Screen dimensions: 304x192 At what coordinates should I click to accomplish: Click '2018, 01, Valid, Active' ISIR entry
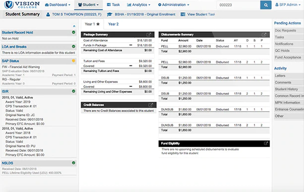point(17,128)
